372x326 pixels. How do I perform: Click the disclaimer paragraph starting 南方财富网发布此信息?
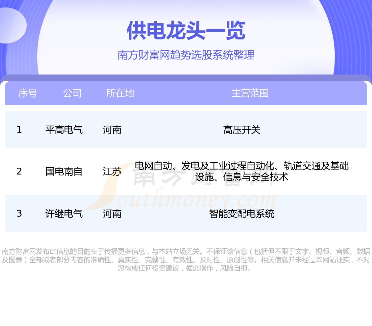pyautogui.click(x=186, y=260)
